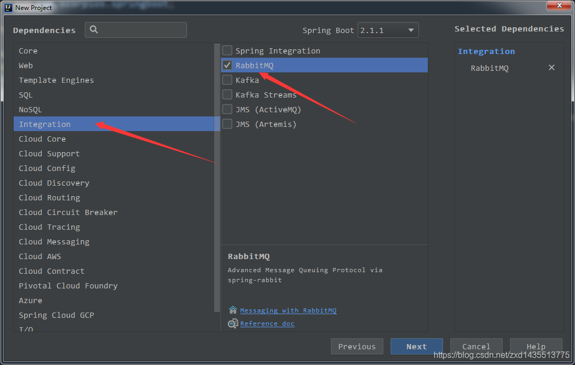Open the Spring Boot version dropdown
Image resolution: width=575 pixels, height=365 pixels.
388,30
